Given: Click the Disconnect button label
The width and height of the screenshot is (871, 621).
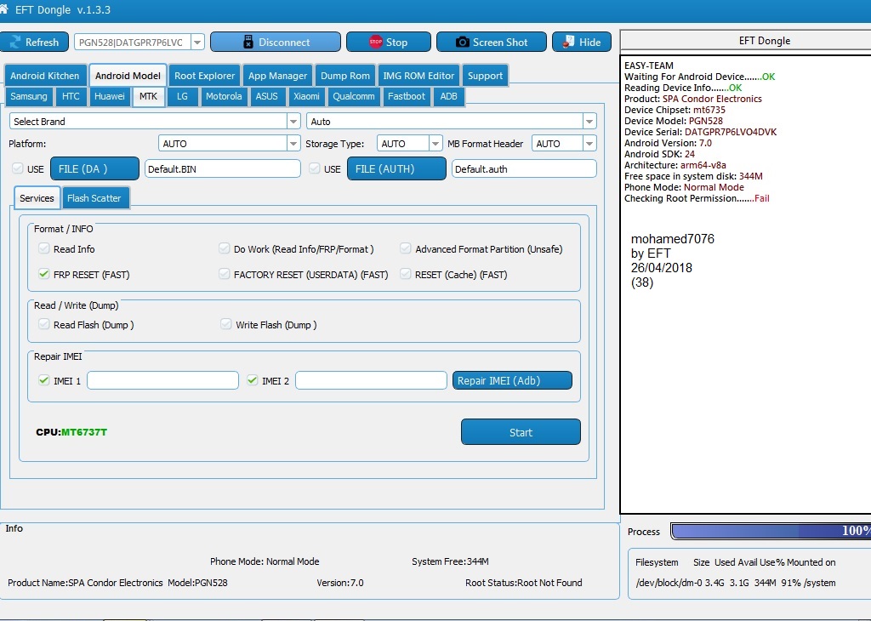Looking at the screenshot, I should tap(284, 43).
